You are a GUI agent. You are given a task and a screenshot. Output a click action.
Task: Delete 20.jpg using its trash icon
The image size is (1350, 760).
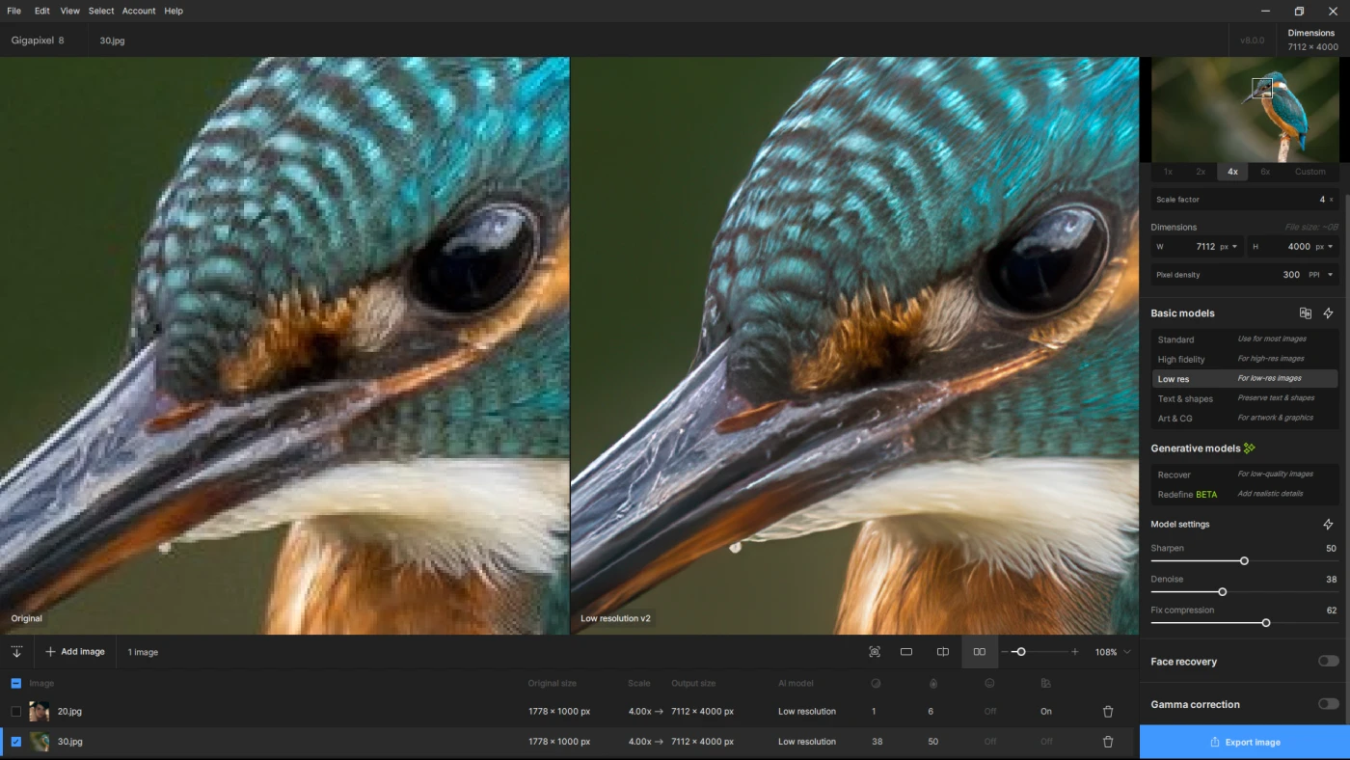click(1108, 712)
